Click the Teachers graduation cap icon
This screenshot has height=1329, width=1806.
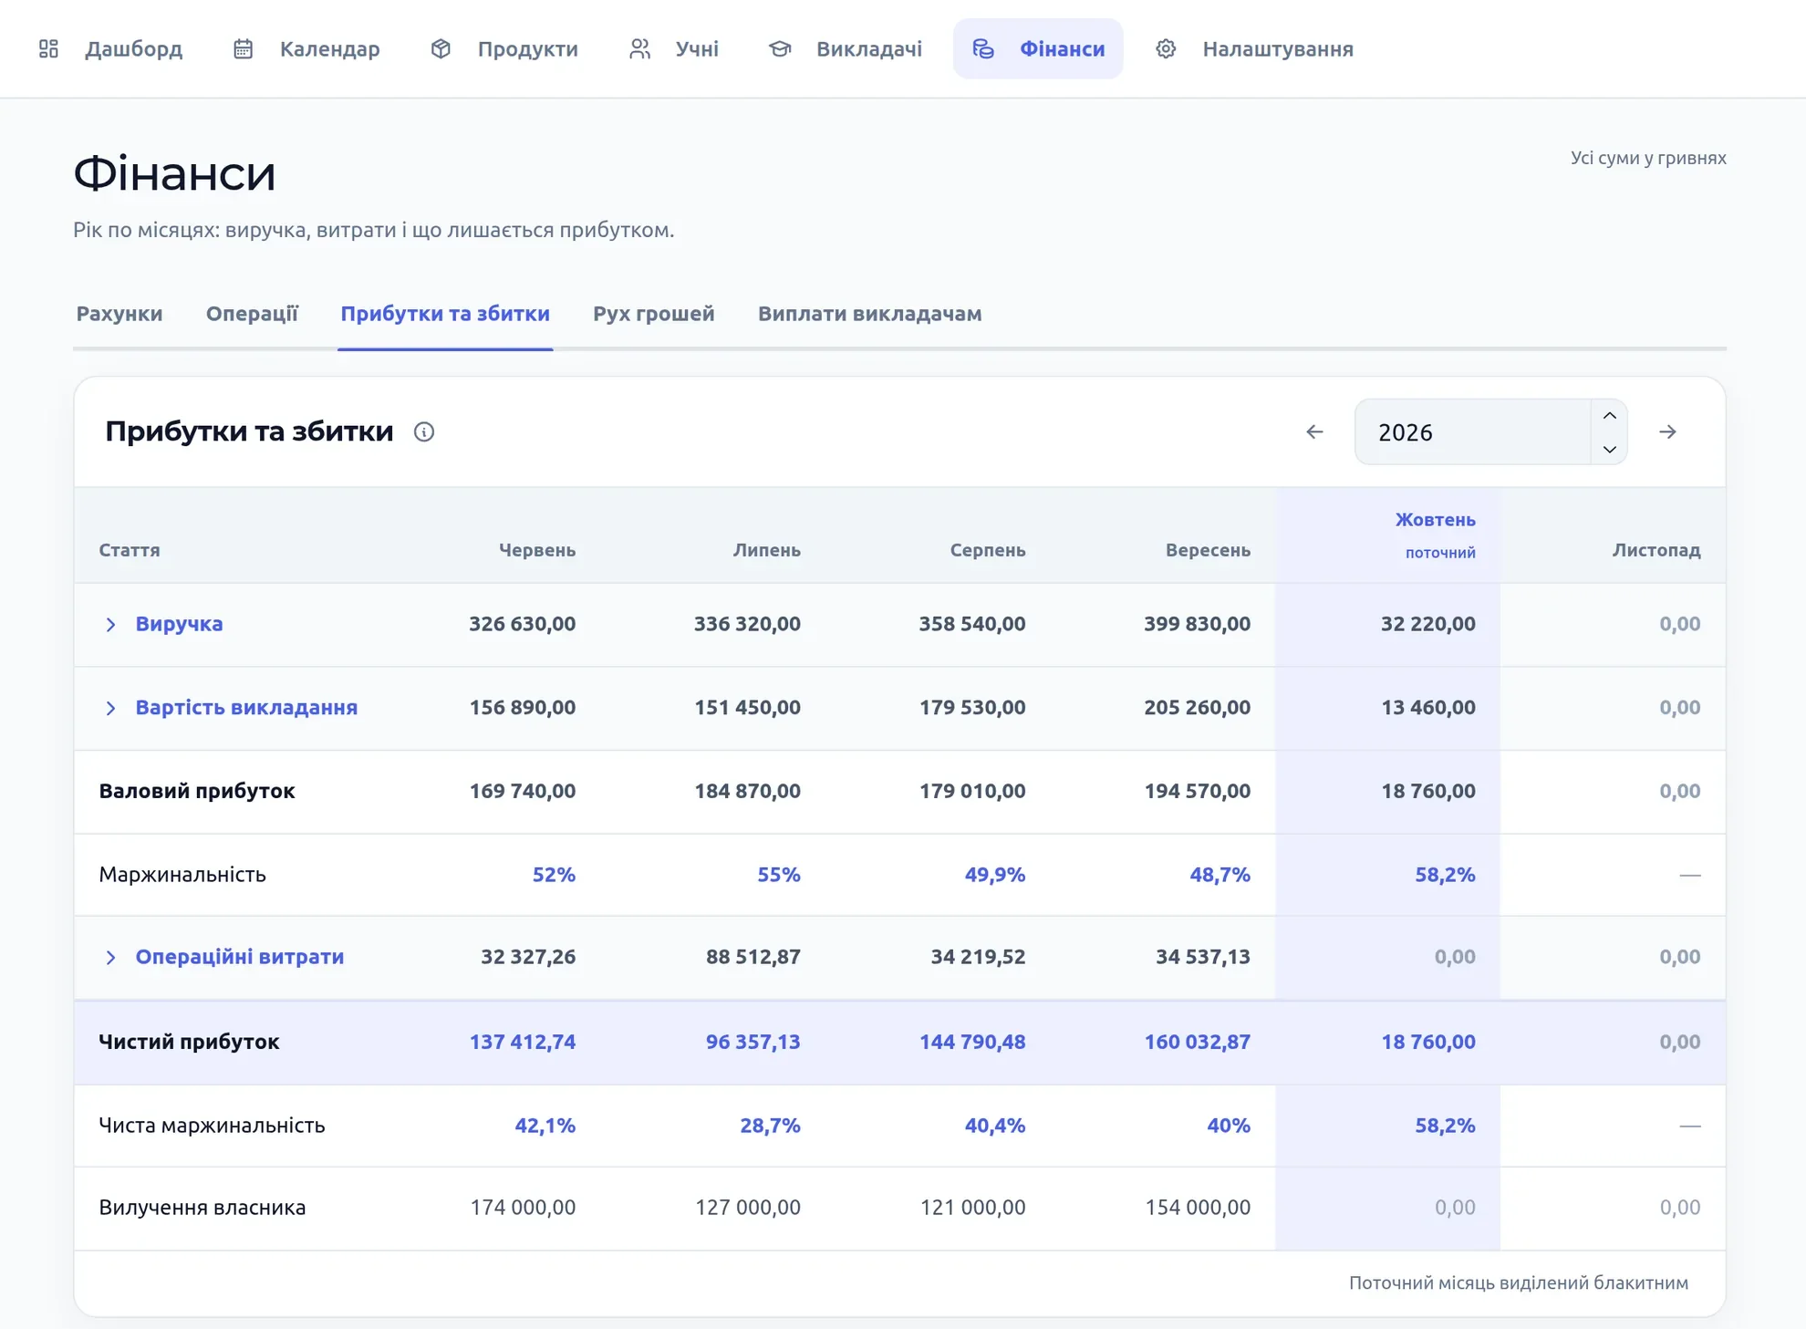780,48
